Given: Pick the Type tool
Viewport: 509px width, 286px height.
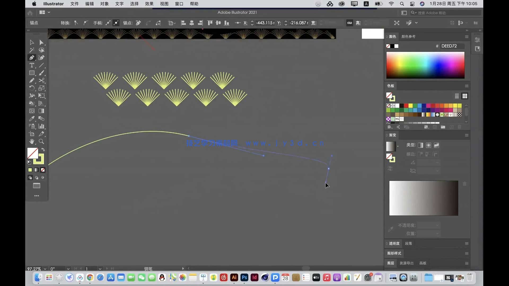Looking at the screenshot, I should click(x=32, y=65).
